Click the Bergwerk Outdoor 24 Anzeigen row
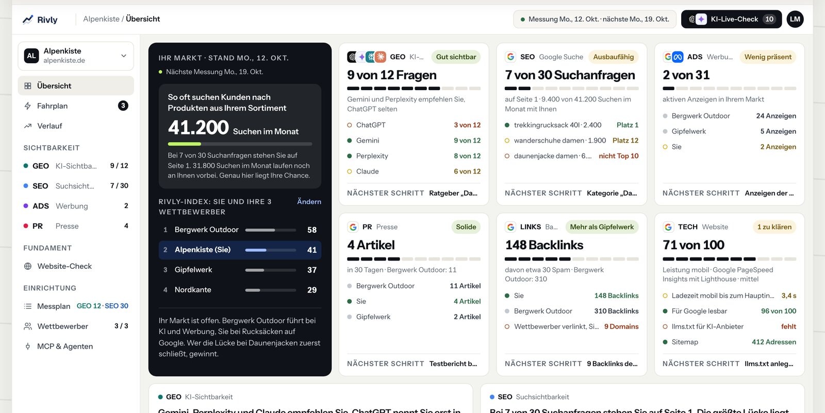Screen dimensions: 825x413 (729, 116)
